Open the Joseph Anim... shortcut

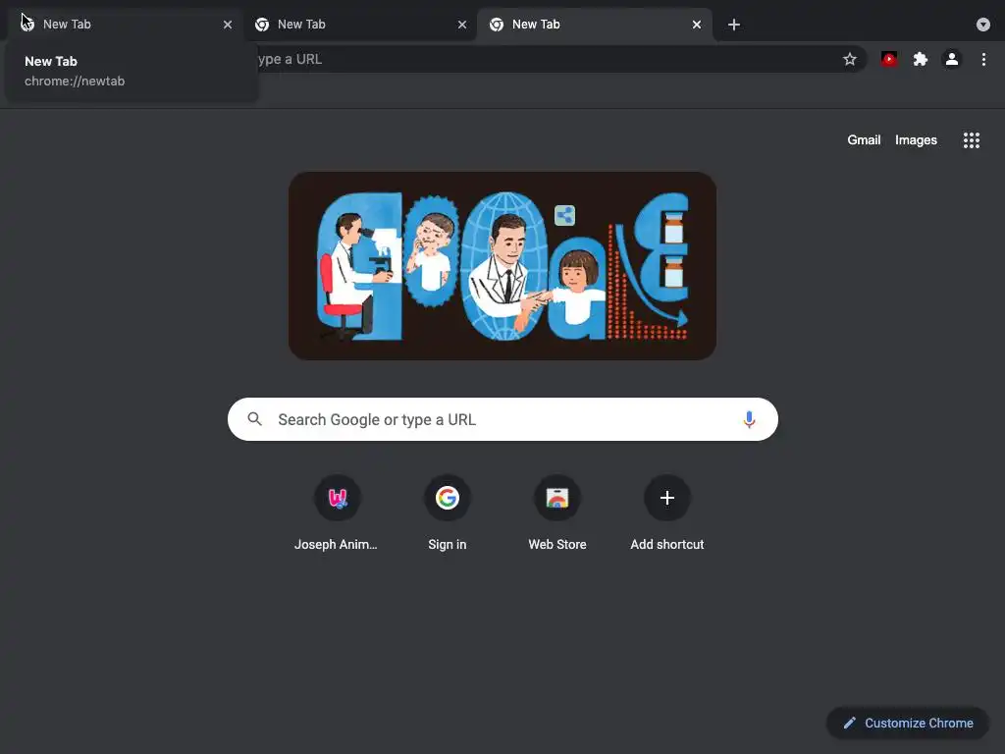click(x=337, y=512)
